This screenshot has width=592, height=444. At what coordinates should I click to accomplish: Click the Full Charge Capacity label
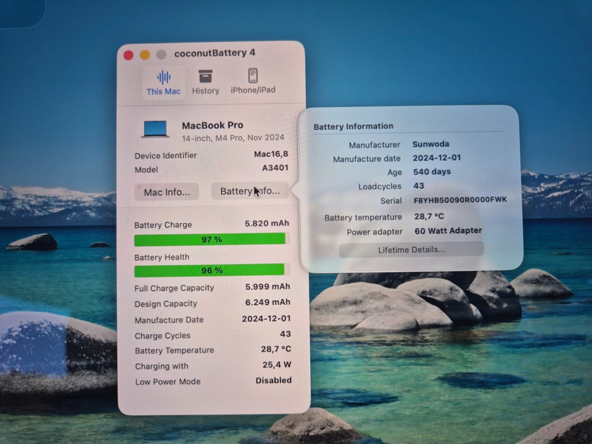pos(174,288)
